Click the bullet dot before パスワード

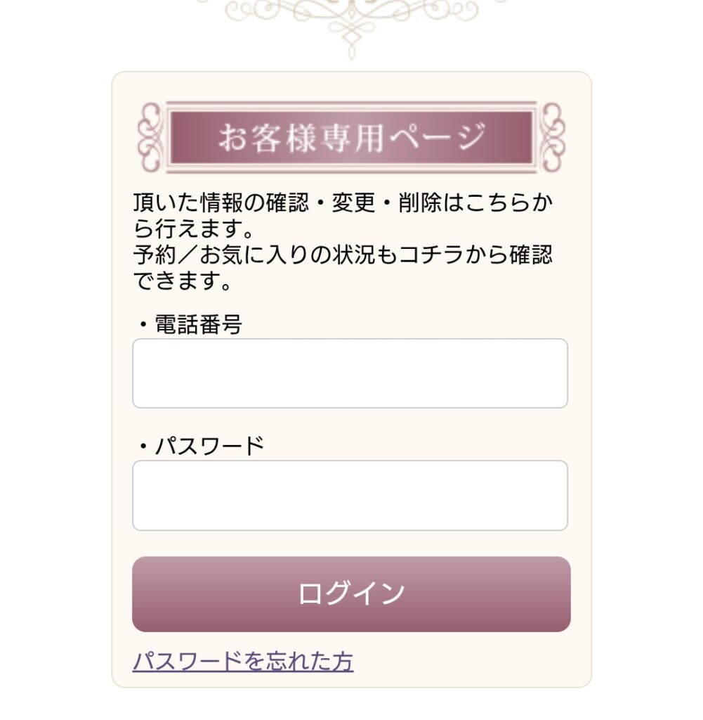[x=143, y=446]
